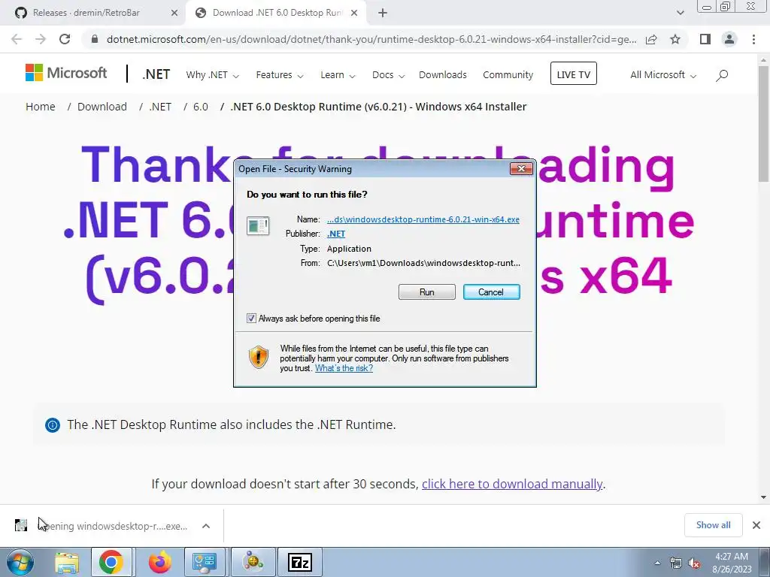
Task: Click here to download manually link
Action: tap(511, 484)
